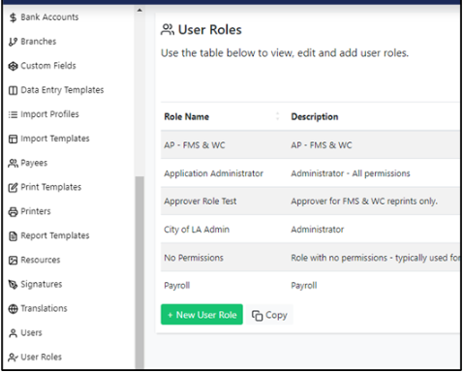Click the Bank Accounts dollar icon

(x=13, y=17)
